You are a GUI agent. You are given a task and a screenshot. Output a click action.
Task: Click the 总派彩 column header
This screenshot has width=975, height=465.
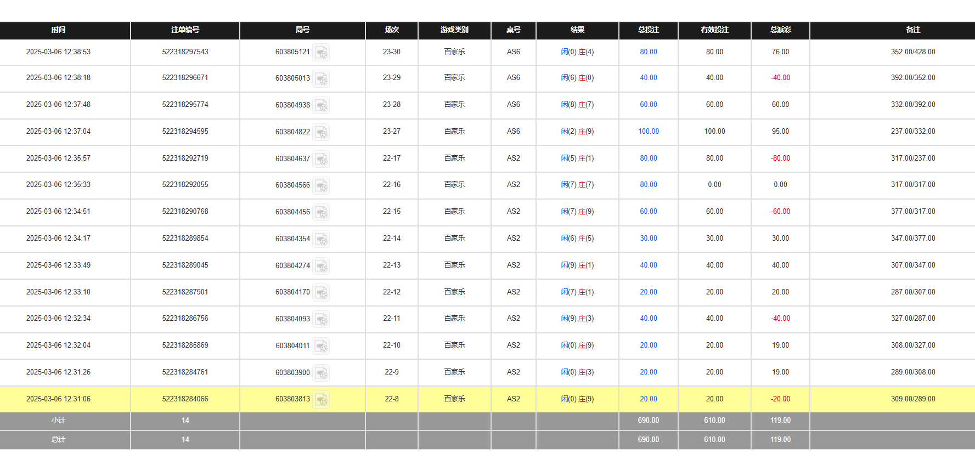780,30
